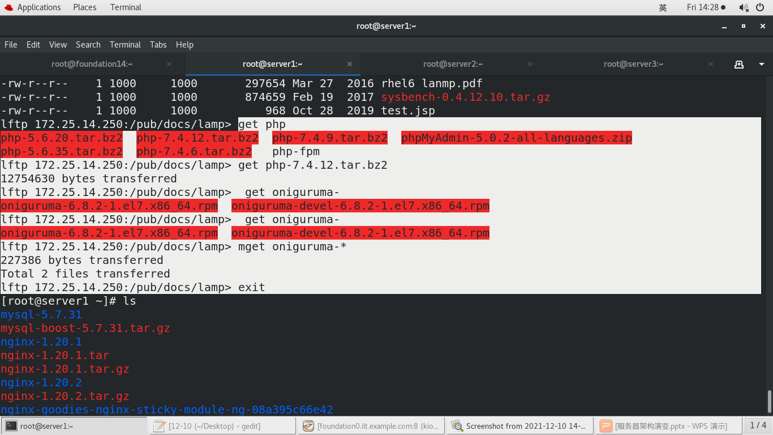Close the root@server3 tab
Image resolution: width=773 pixels, height=435 pixels.
click(711, 64)
